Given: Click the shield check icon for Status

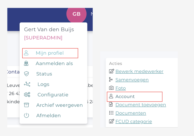Looking at the screenshot, I should point(26,74).
